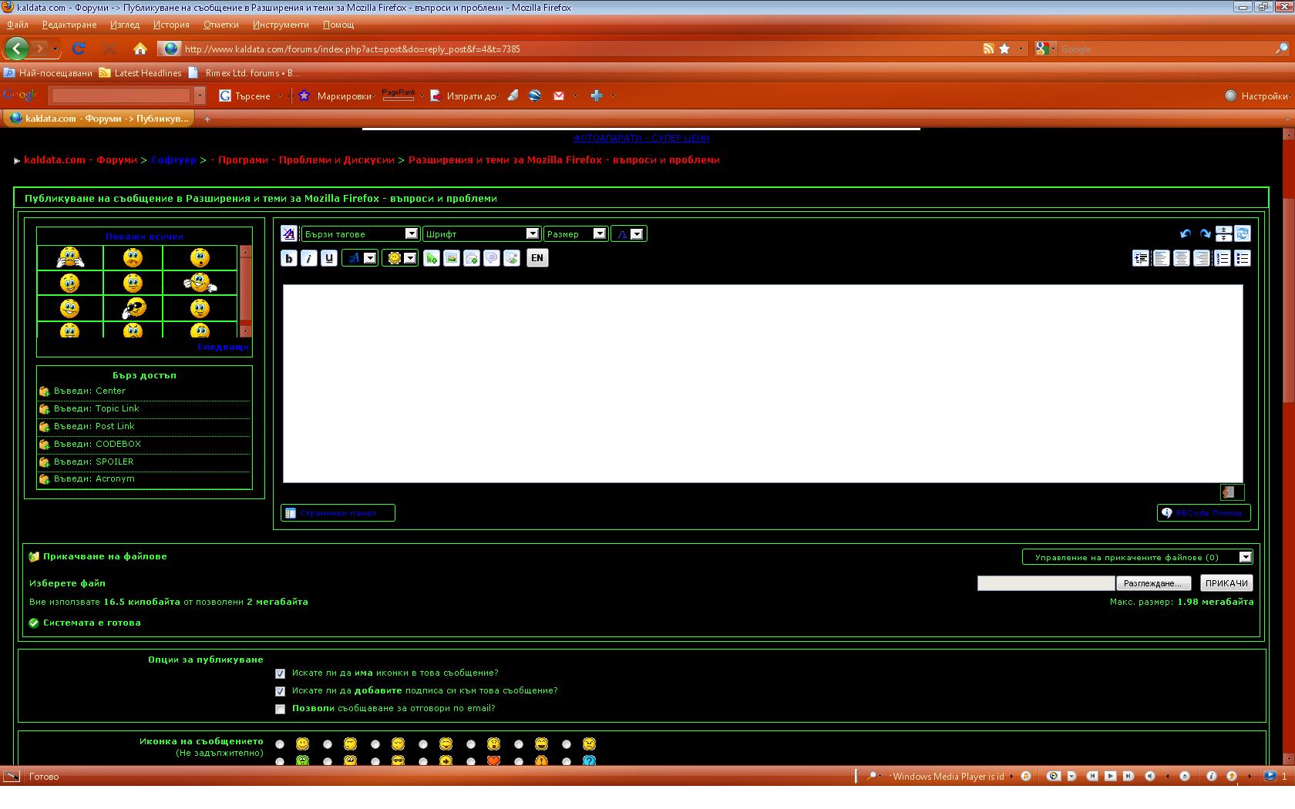1295x809 pixels.
Task: Insert a numbered list
Action: tap(1223, 258)
